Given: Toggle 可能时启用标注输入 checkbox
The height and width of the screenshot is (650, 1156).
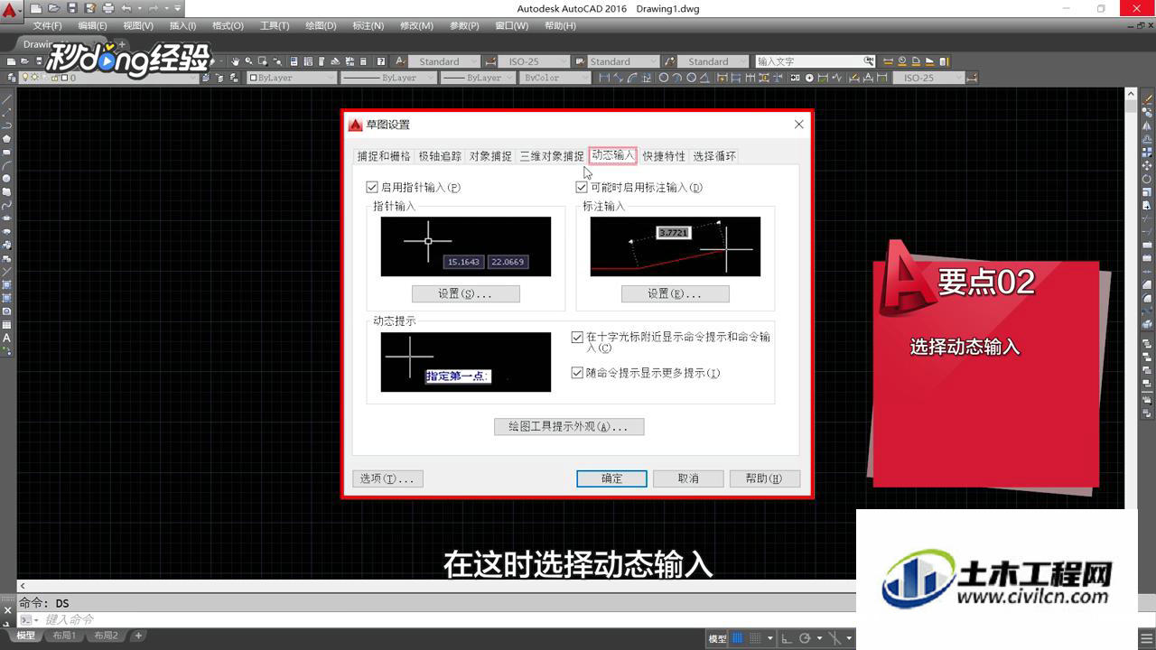Looking at the screenshot, I should 582,188.
